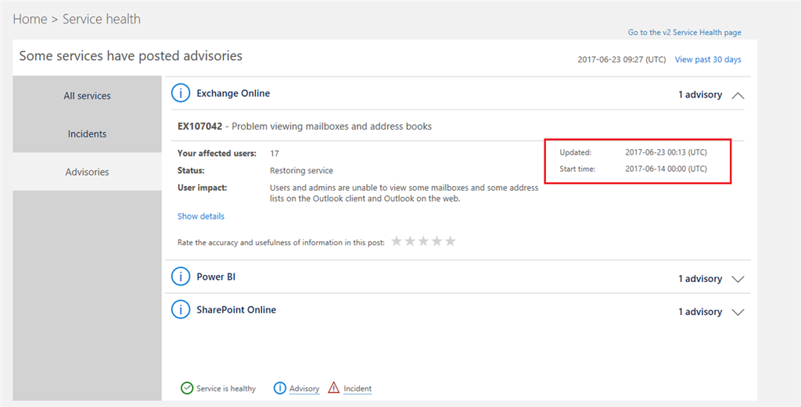Click the Power BI 1 advisory count

pyautogui.click(x=700, y=279)
